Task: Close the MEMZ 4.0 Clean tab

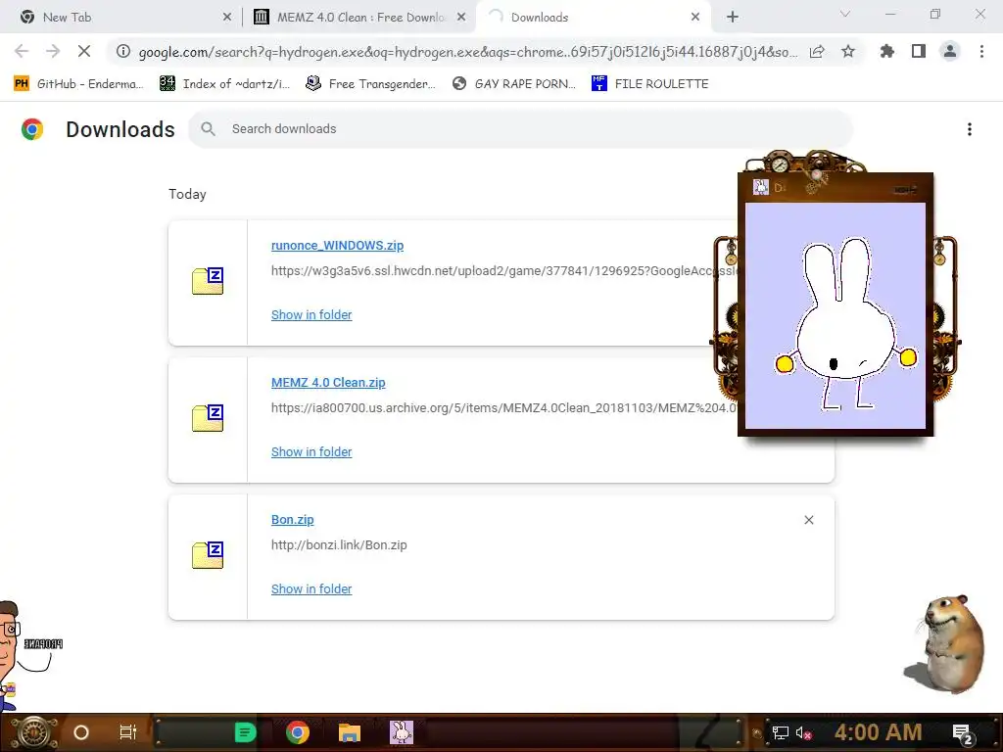Action: pyautogui.click(x=461, y=18)
